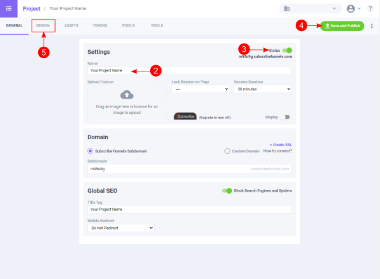
Task: Go to the Pixels tab
Action: [129, 25]
